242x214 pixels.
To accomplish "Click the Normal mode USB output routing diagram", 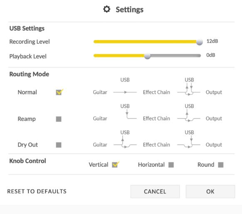I will (x=189, y=90).
